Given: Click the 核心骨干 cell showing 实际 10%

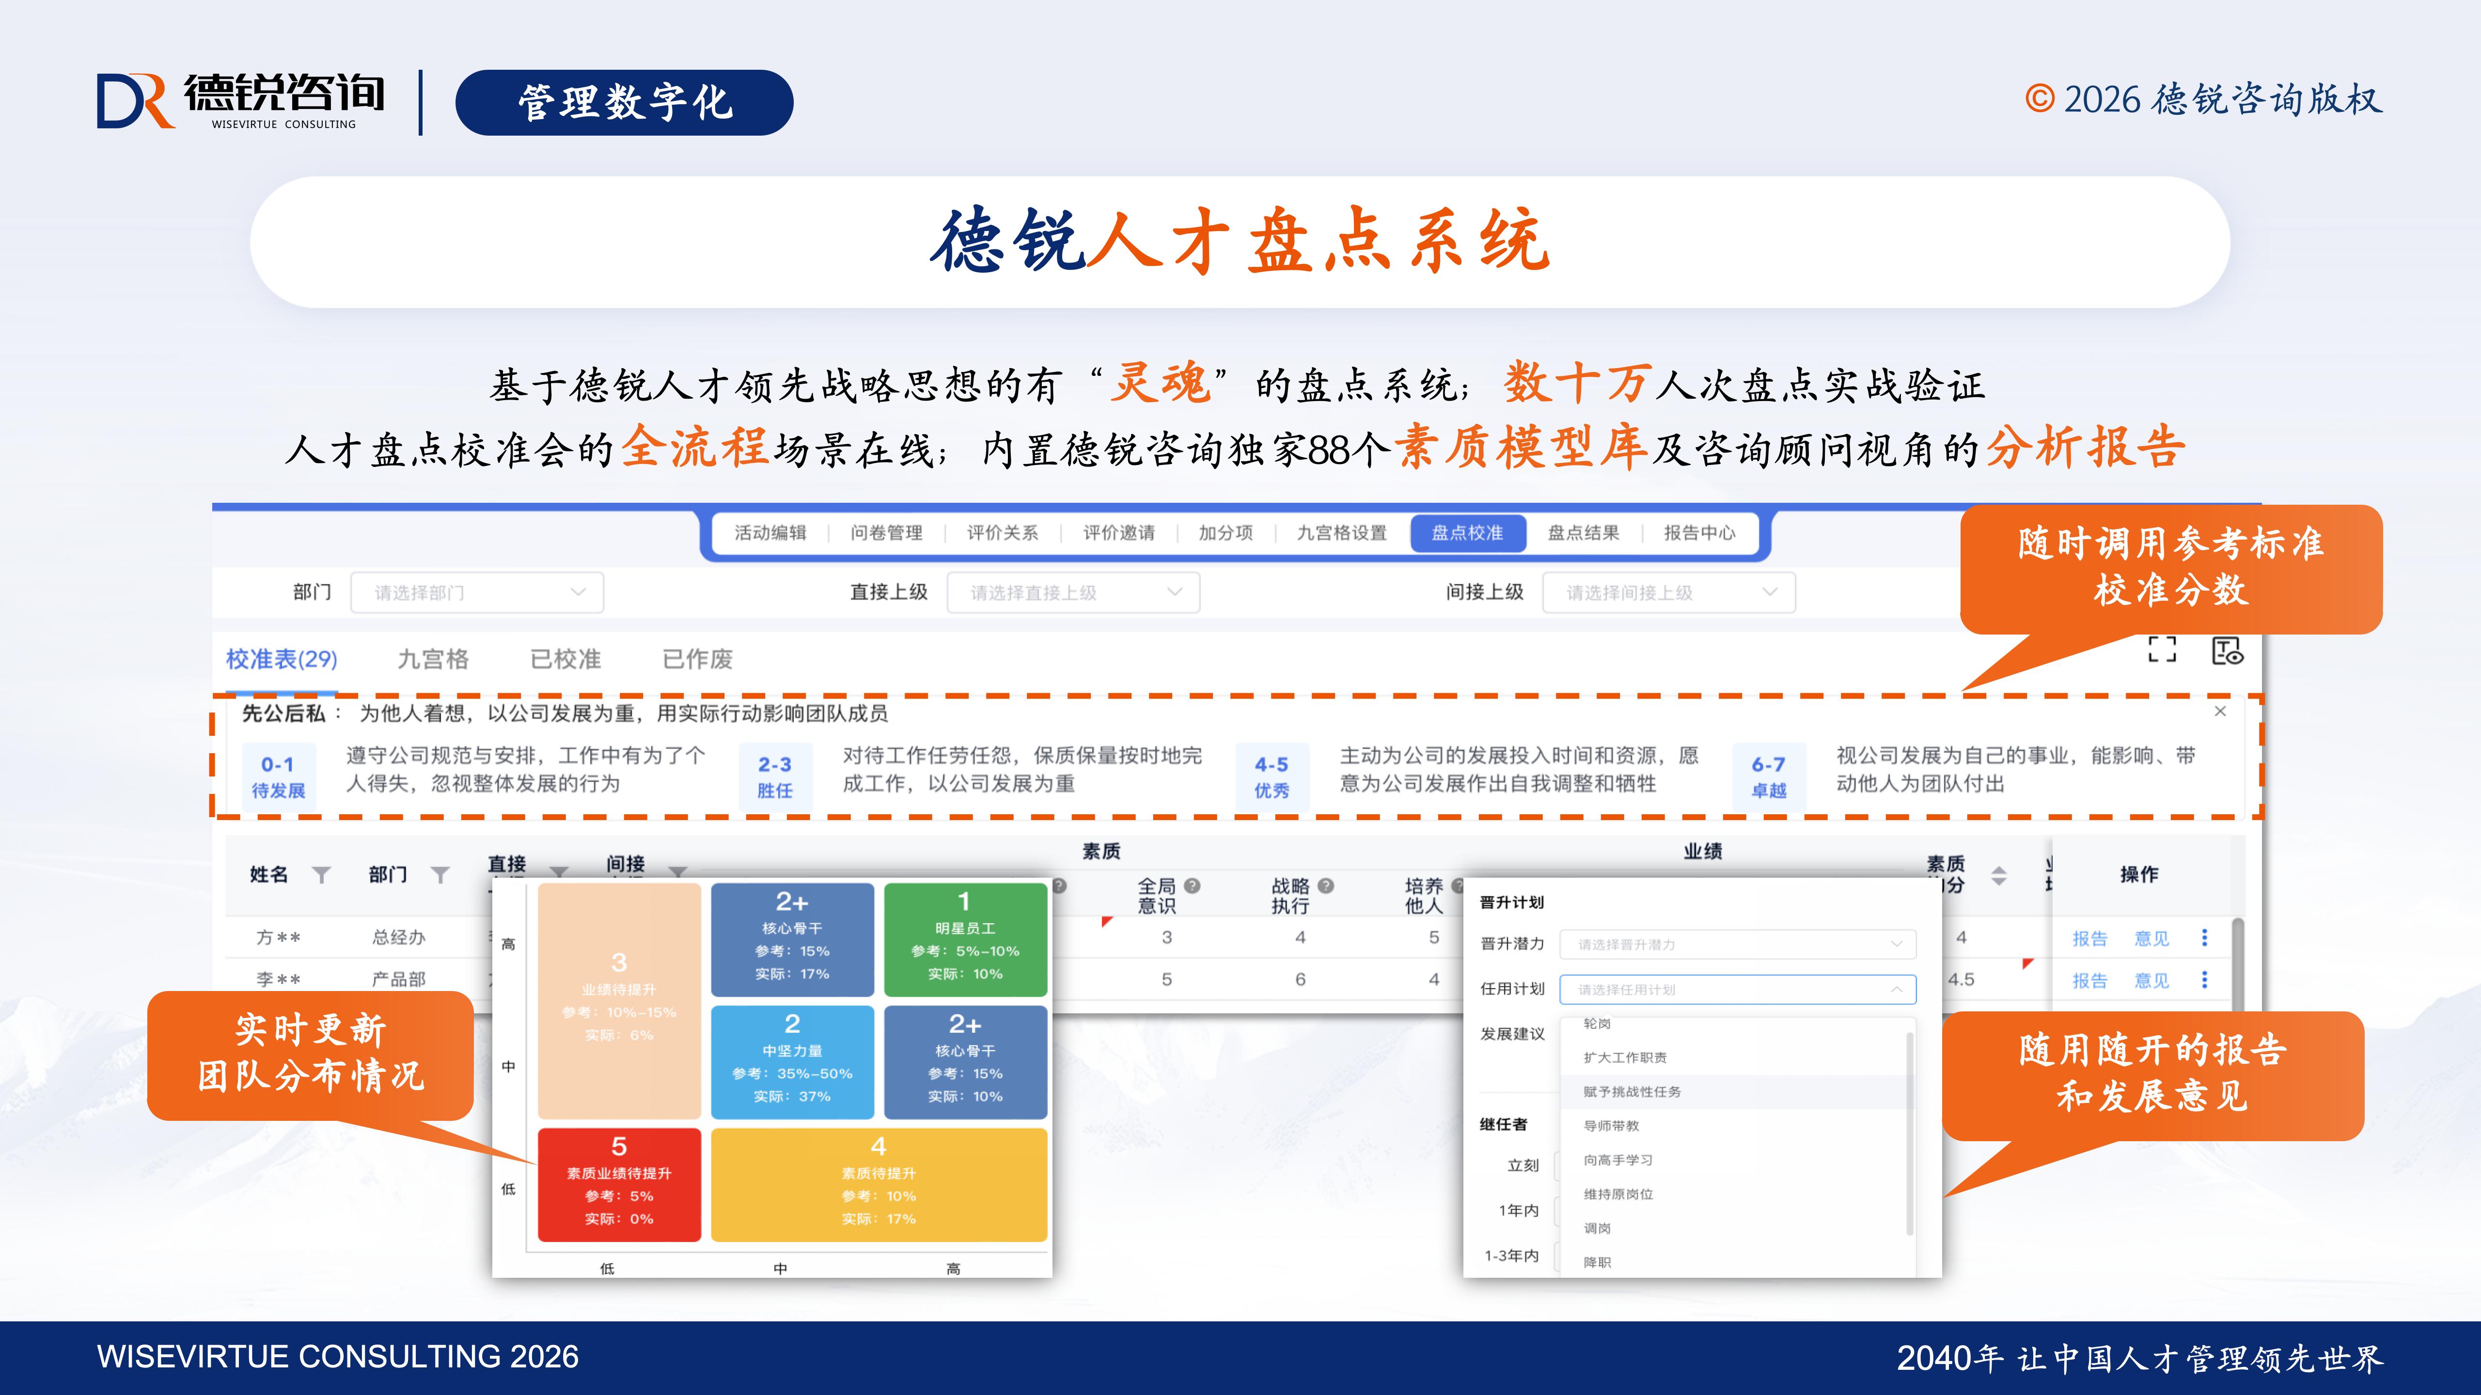Looking at the screenshot, I should [x=965, y=1062].
